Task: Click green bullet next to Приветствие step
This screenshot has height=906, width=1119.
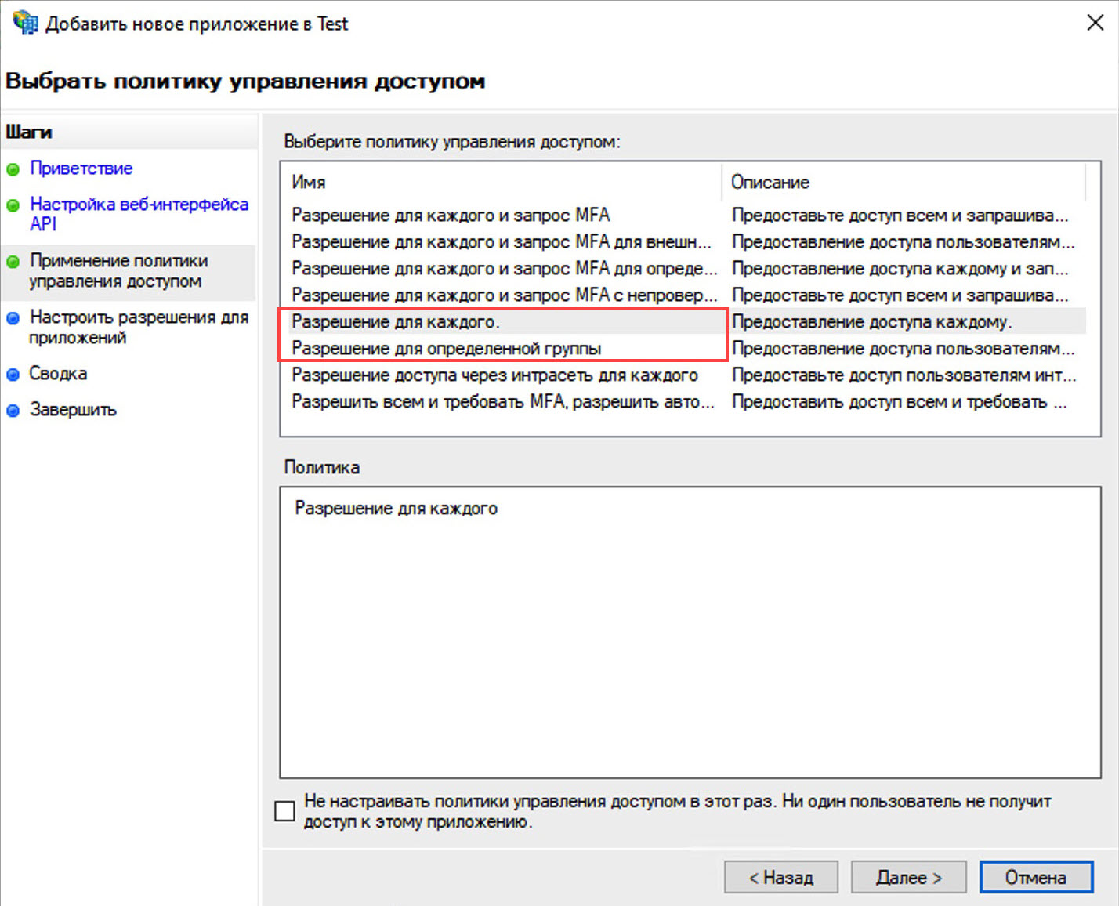Action: (13, 169)
